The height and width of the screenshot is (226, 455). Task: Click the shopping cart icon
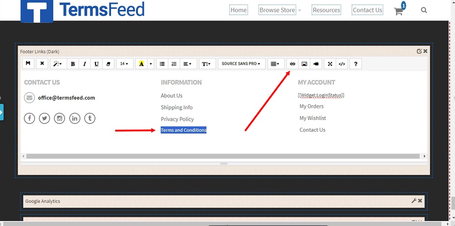coord(399,11)
